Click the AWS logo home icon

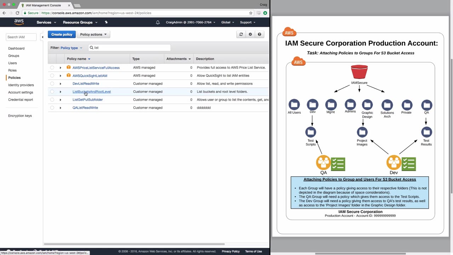[x=19, y=22]
